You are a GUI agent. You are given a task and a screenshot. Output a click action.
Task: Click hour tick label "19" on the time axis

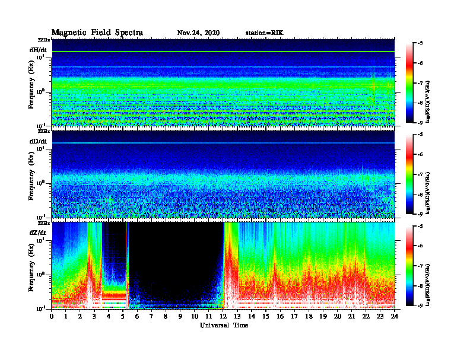(x=323, y=316)
